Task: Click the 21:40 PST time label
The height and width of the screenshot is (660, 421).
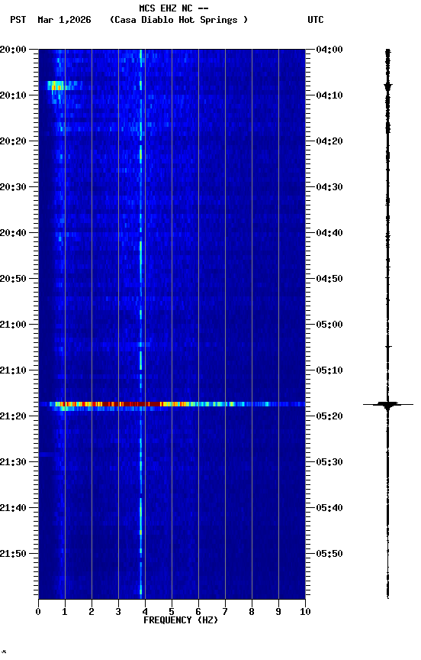Action: (13, 508)
